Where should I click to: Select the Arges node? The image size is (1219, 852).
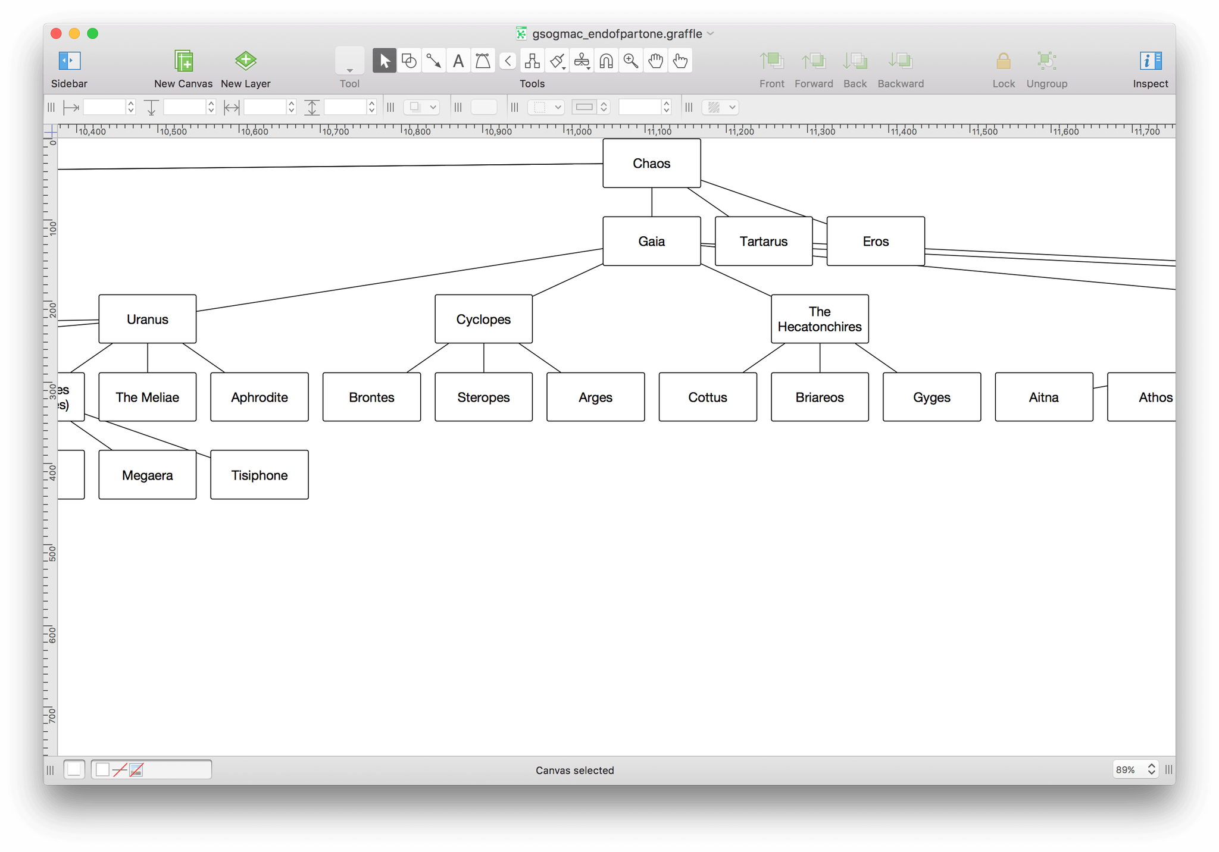596,397
